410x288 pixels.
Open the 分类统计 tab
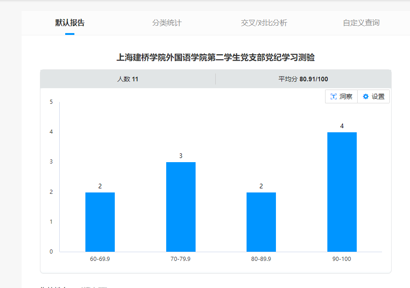(x=167, y=23)
